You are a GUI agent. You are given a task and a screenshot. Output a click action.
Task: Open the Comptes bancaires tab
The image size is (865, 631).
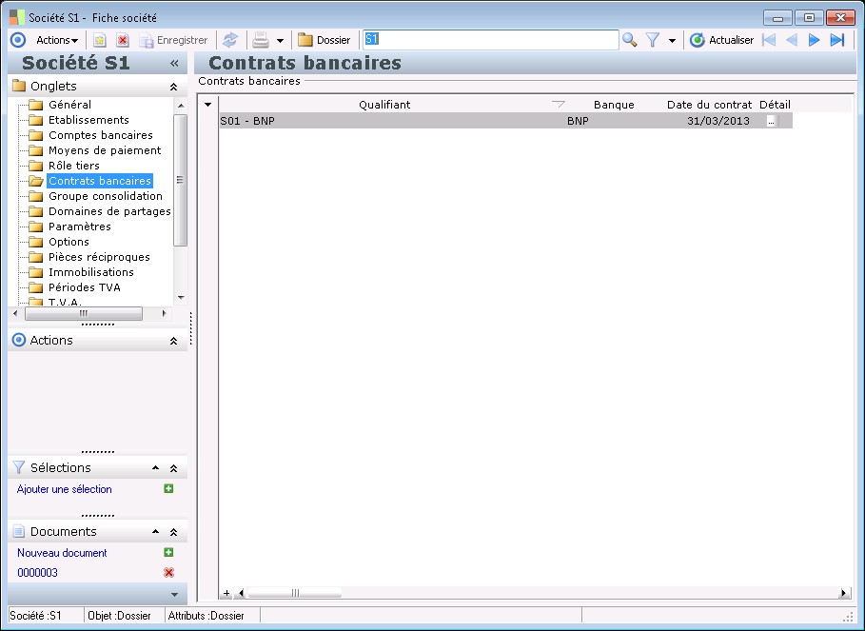click(100, 135)
